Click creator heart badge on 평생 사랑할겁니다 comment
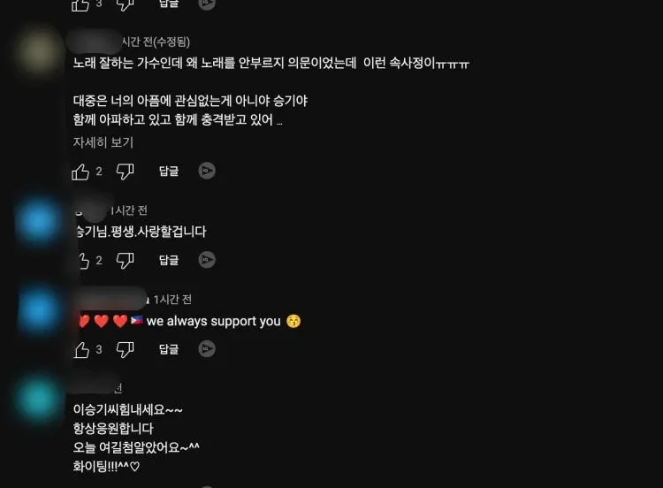This screenshot has width=663, height=488. [207, 260]
